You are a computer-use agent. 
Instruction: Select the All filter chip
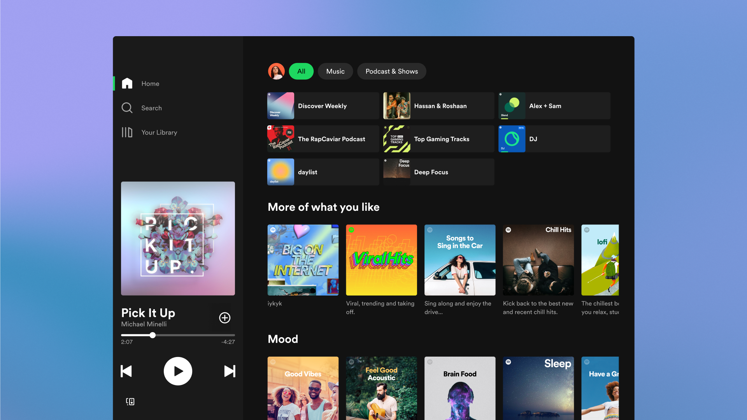pos(301,71)
